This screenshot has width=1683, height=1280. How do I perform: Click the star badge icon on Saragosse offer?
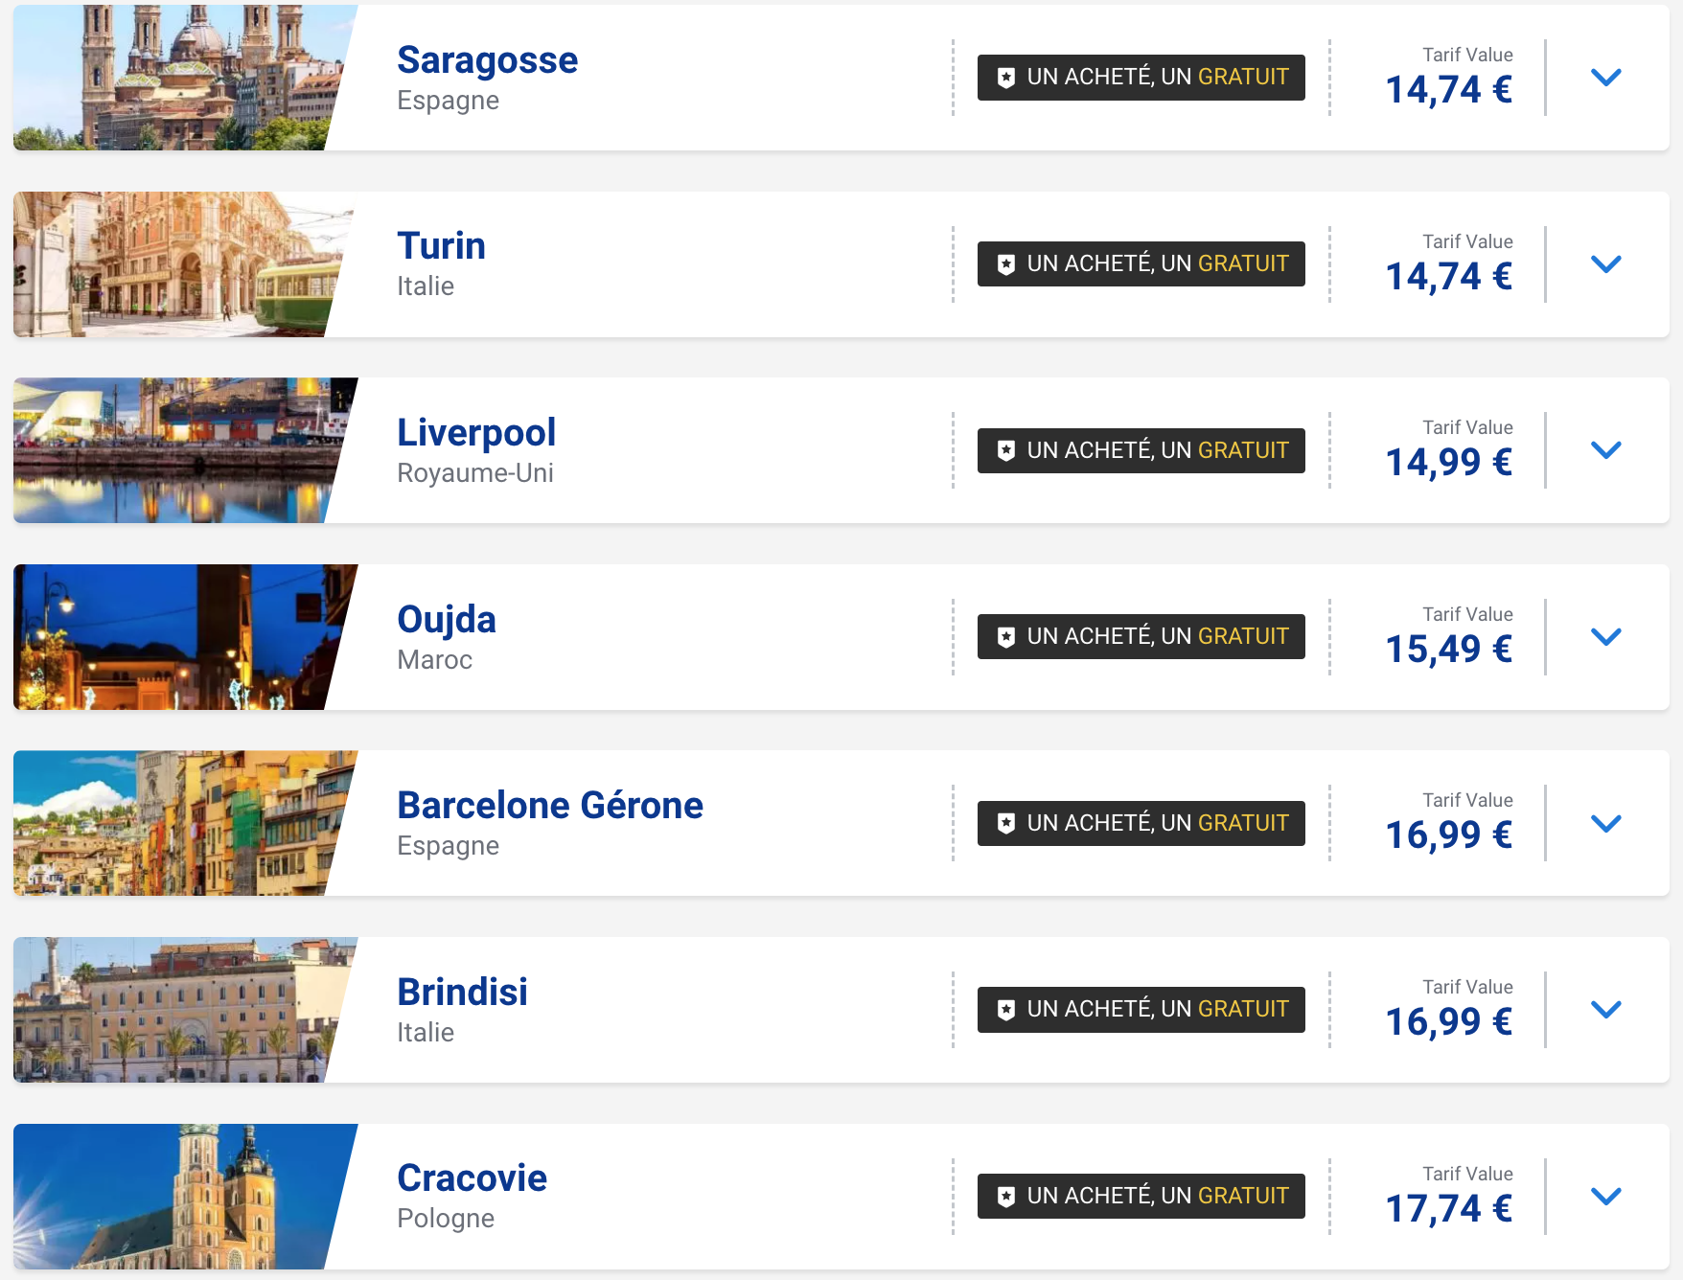[x=1005, y=78]
